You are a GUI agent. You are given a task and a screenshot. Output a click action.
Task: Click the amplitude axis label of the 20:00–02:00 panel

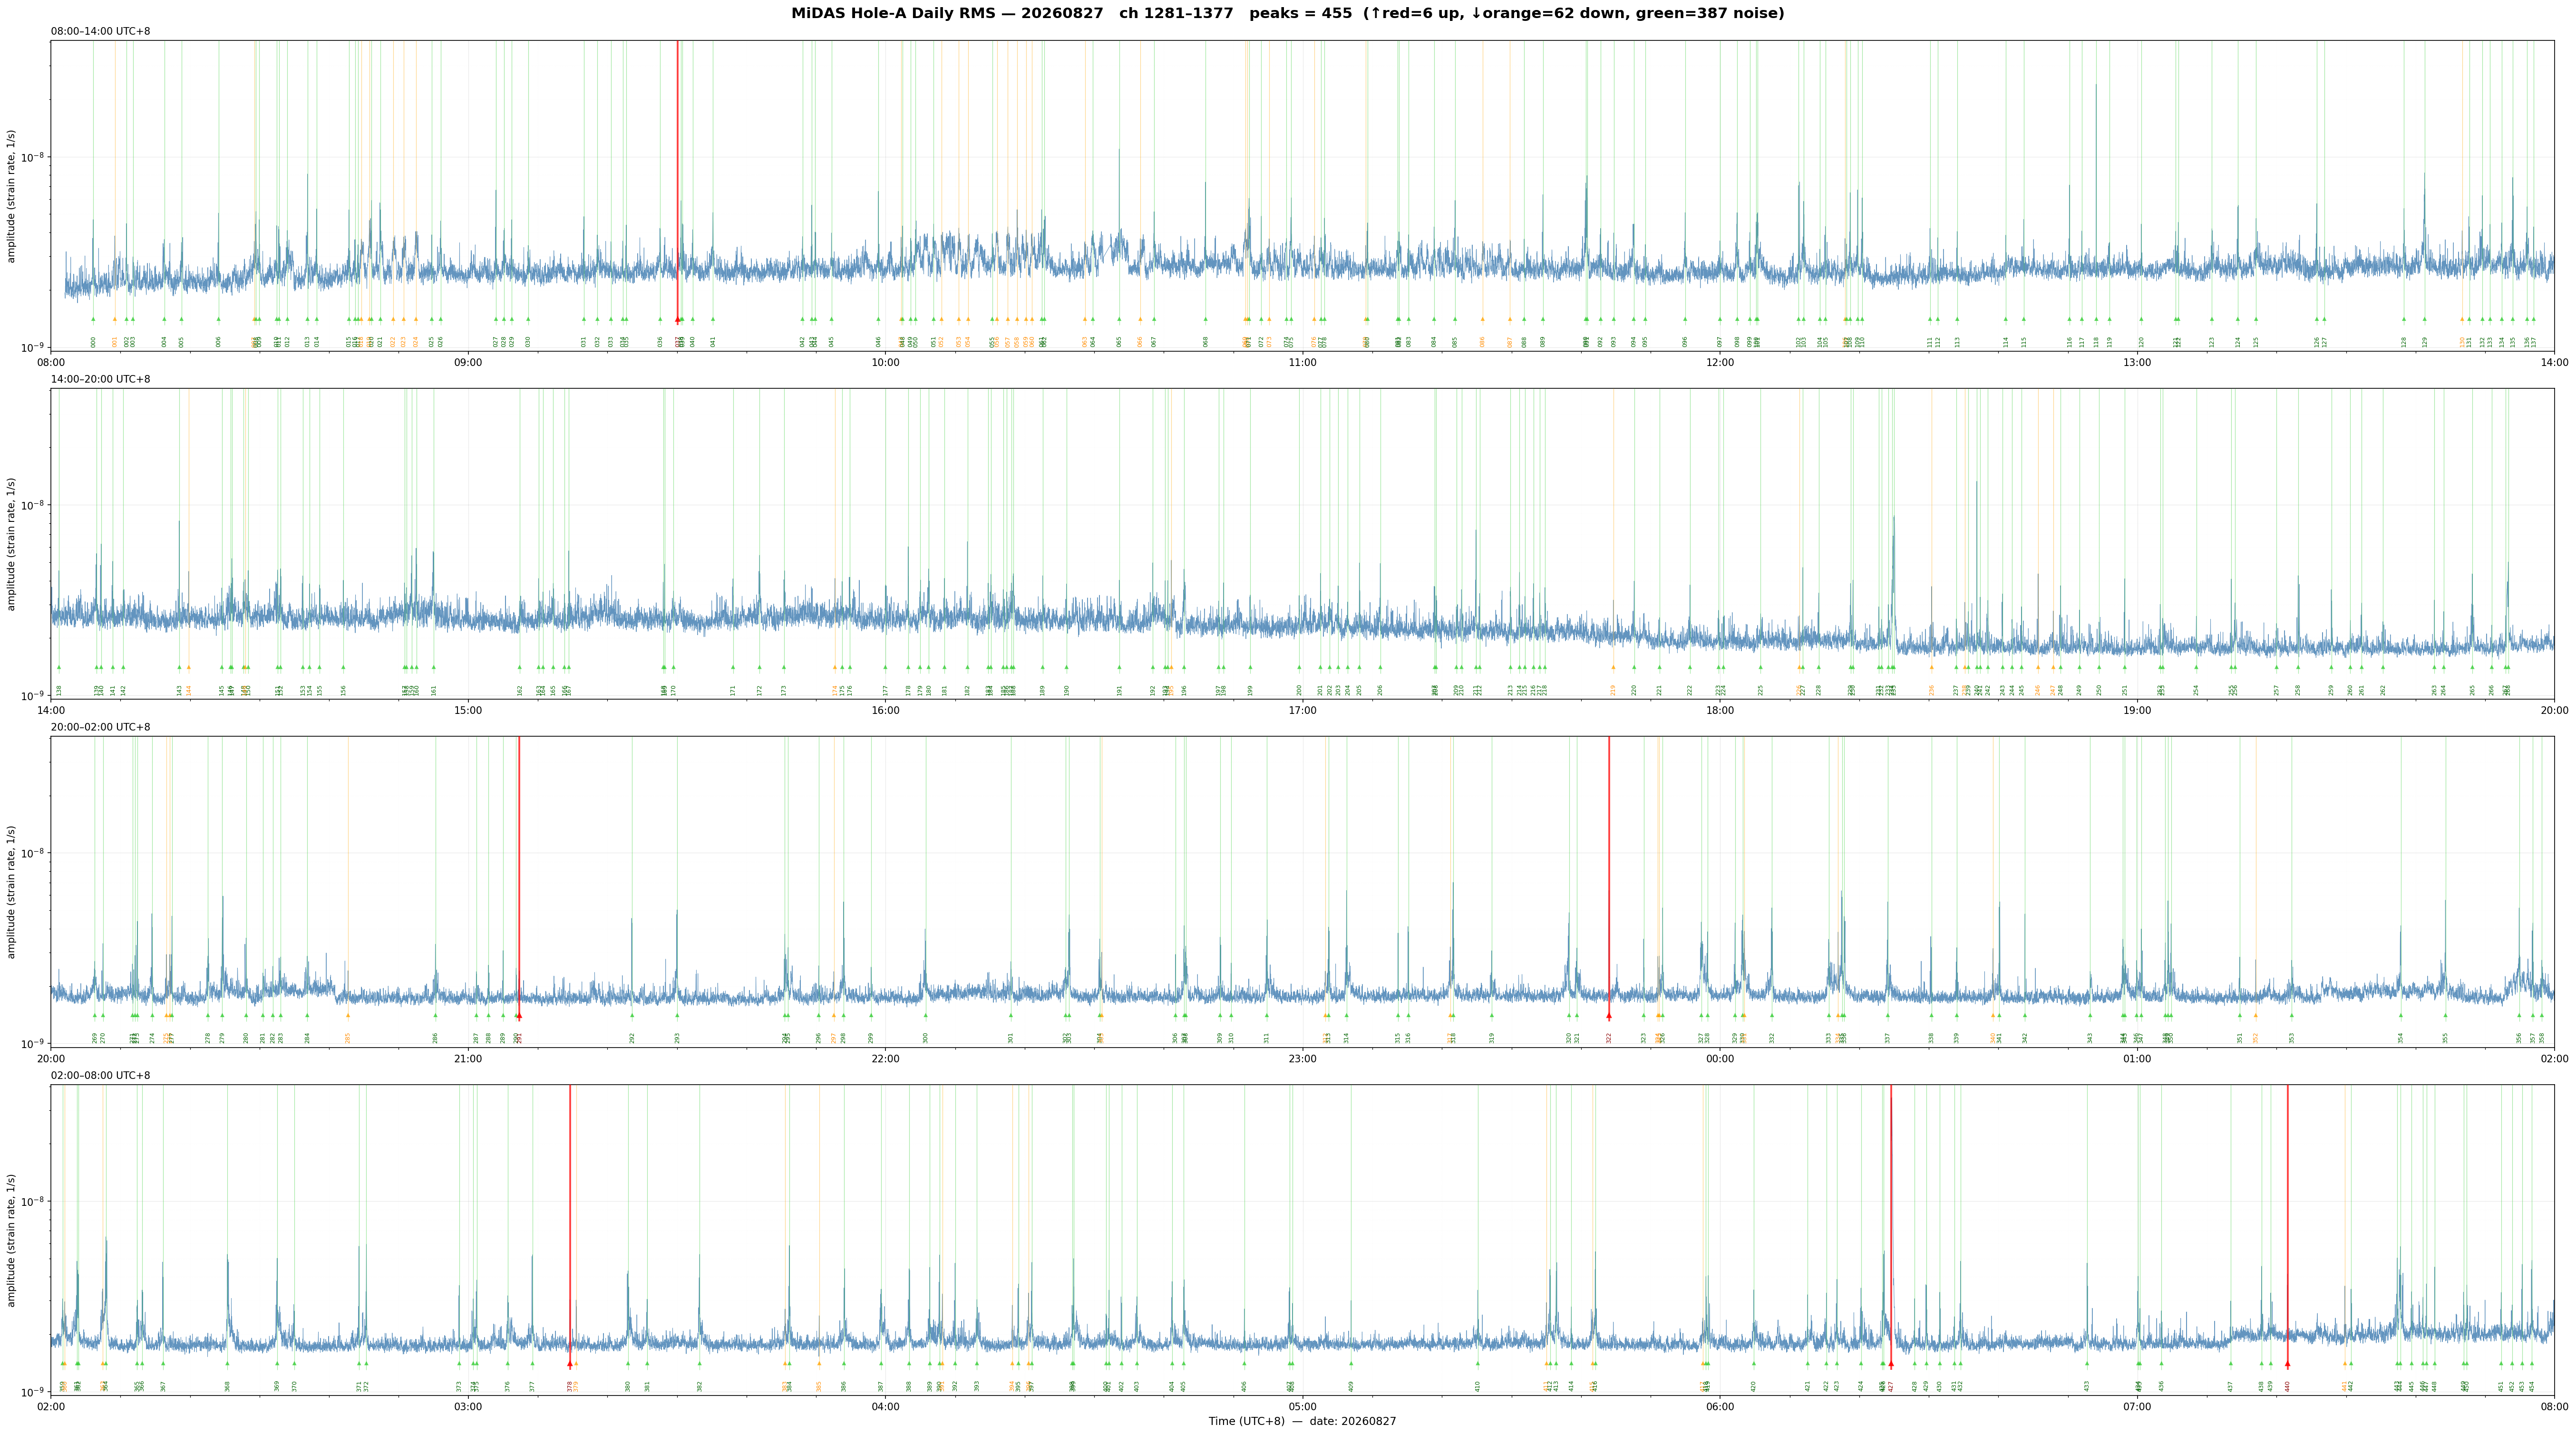click(12, 891)
